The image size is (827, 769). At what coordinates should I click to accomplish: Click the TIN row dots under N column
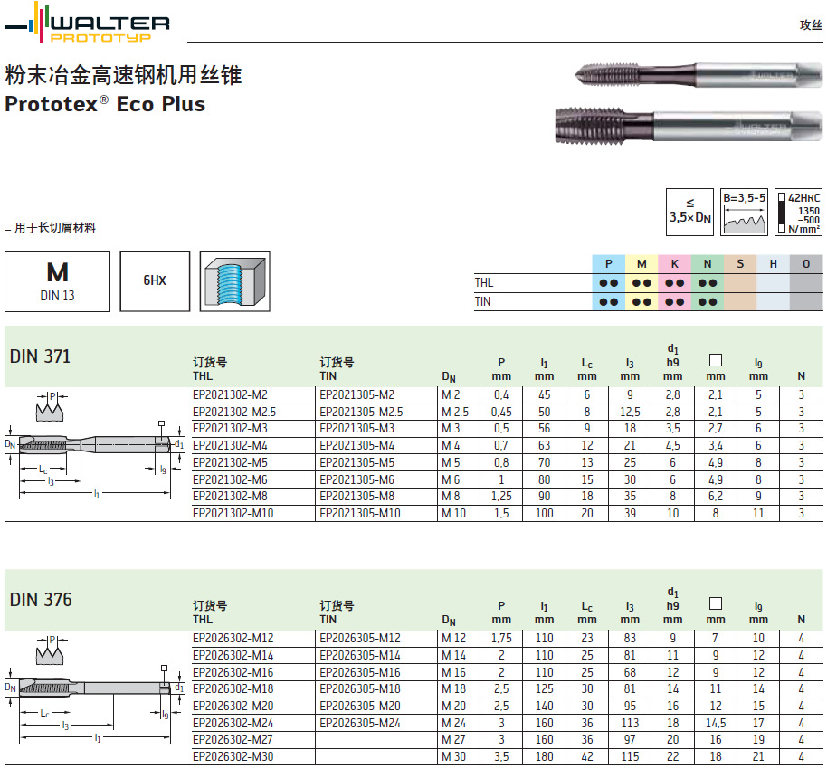tap(708, 302)
